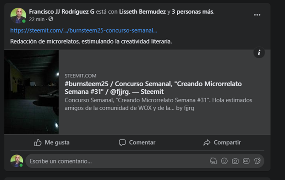This screenshot has width=285, height=180.
Task: Click the author's profile picture on the post
Action: pos(18,16)
